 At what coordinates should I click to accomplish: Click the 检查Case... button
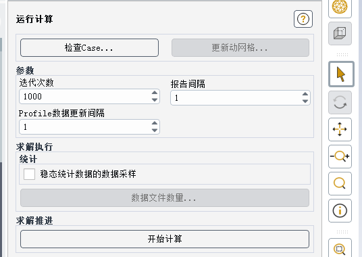89,47
